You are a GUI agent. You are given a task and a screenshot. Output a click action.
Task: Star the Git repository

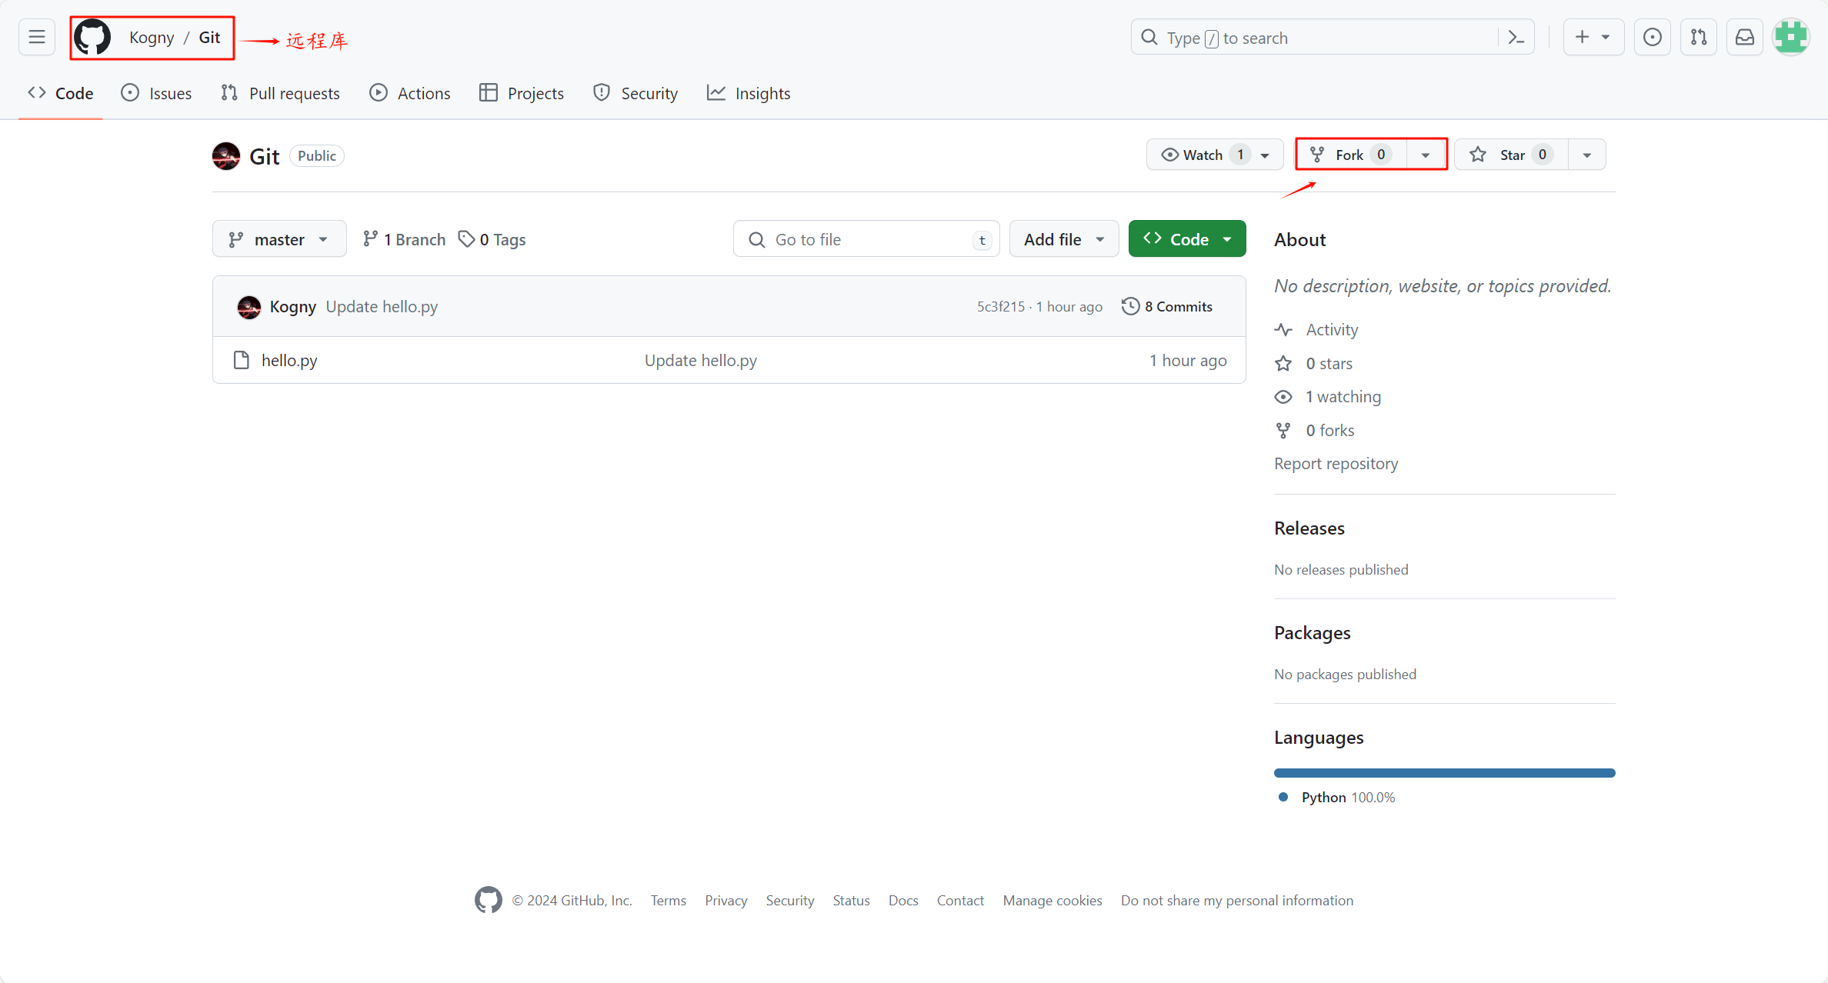click(x=1511, y=155)
